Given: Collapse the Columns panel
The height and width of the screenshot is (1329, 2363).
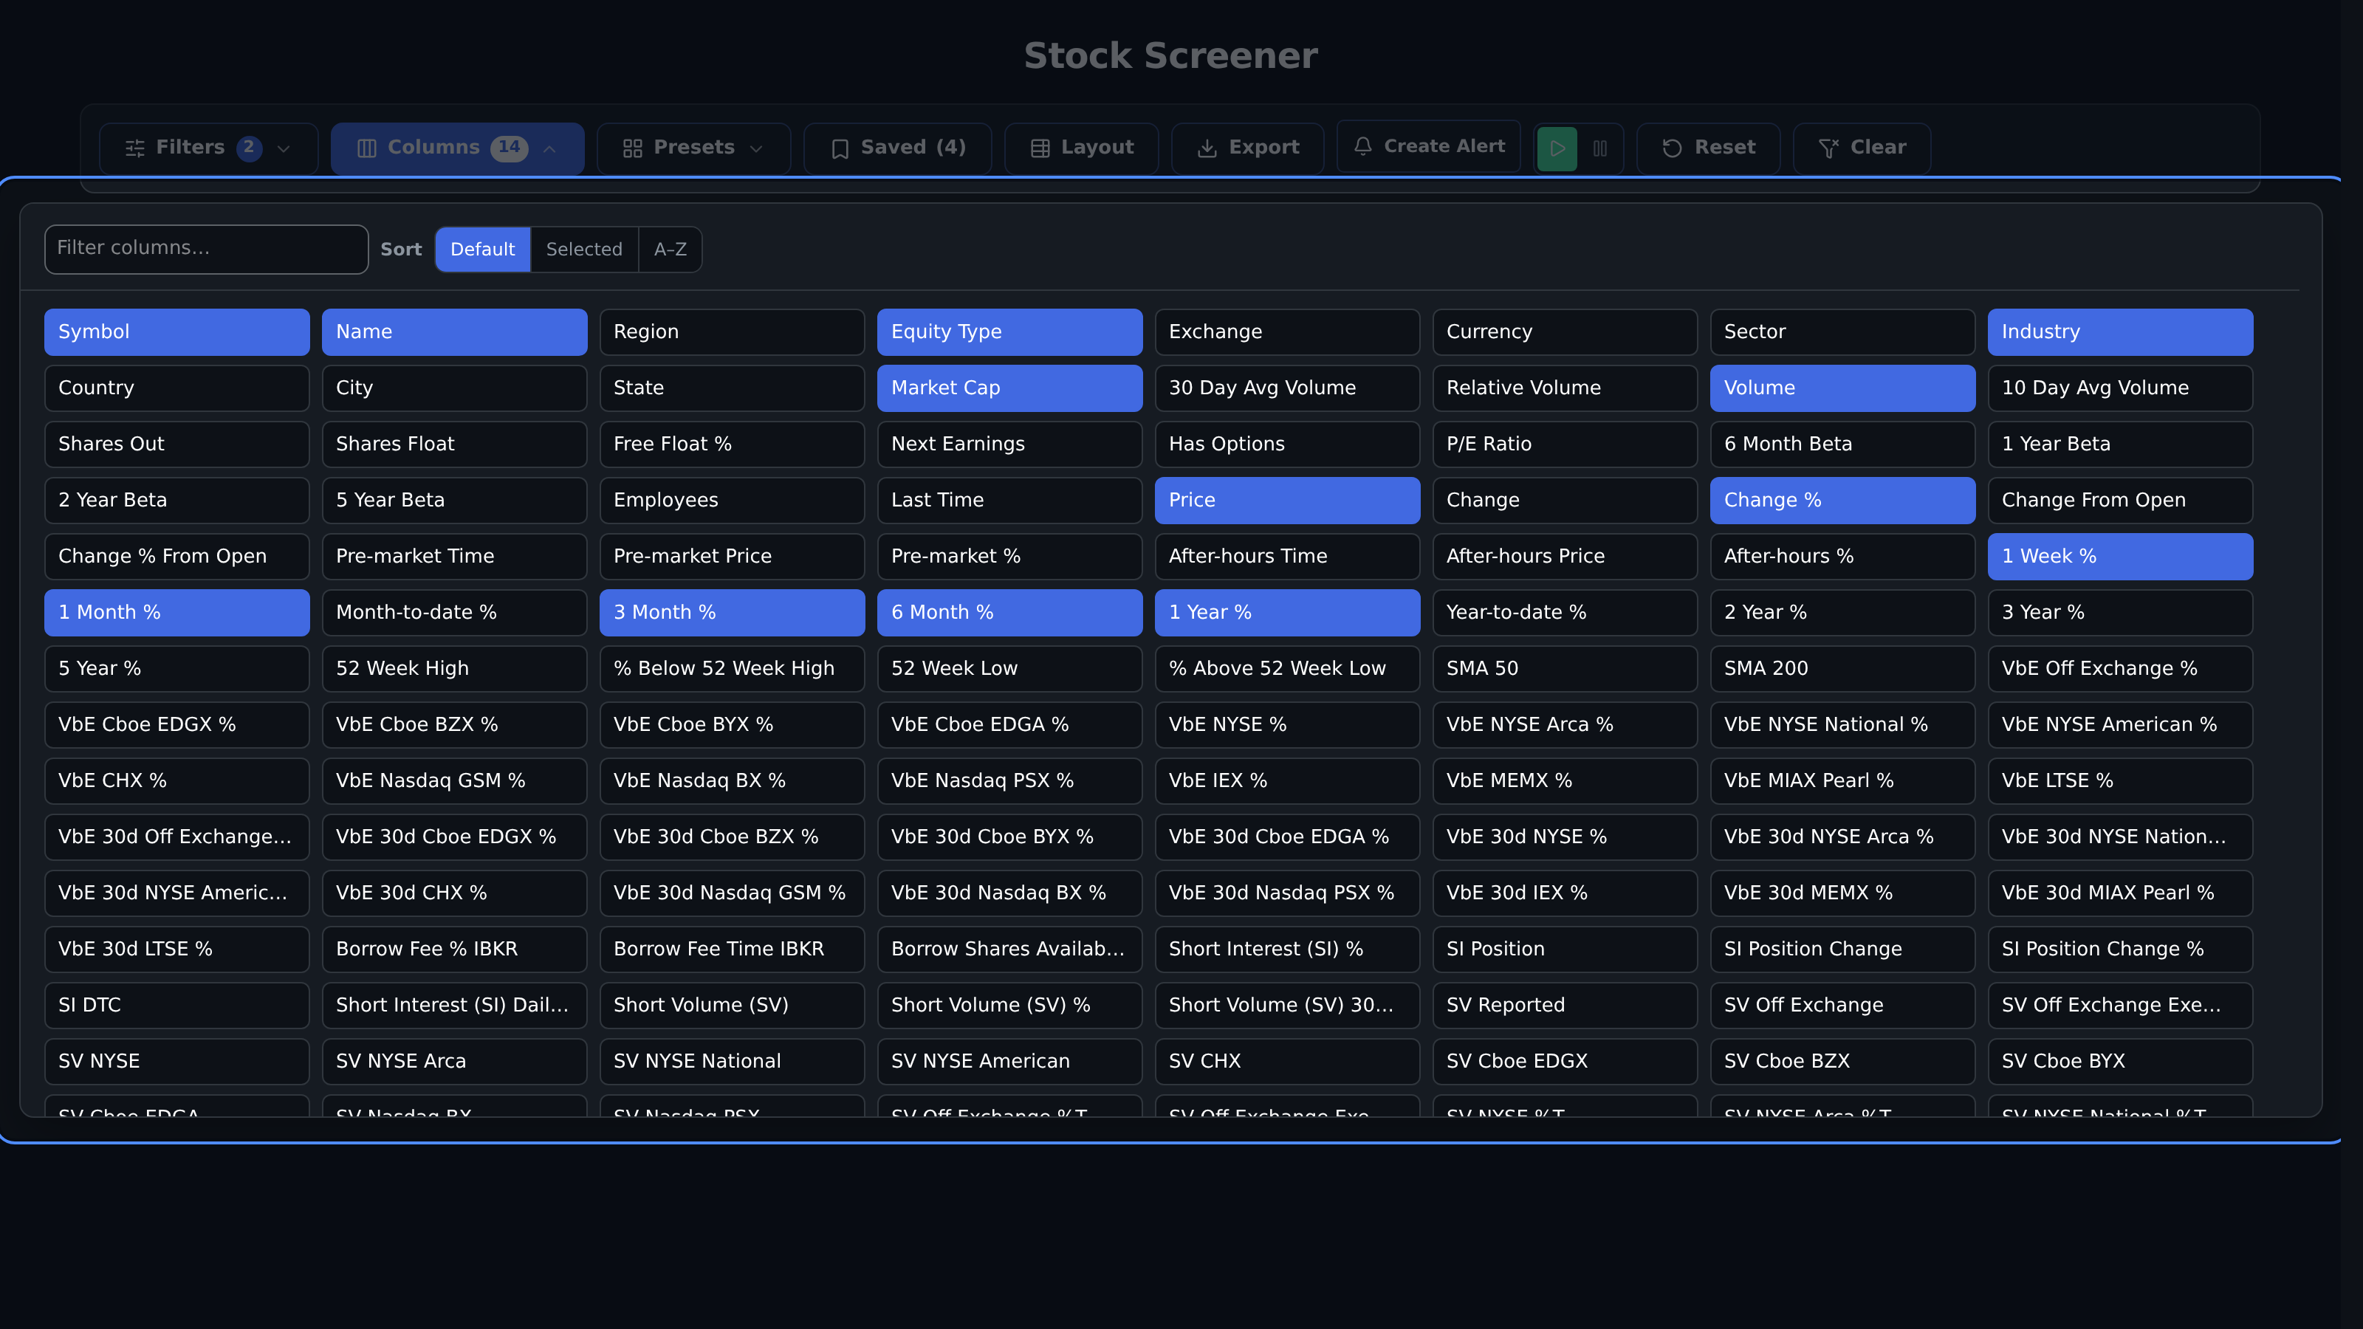Looking at the screenshot, I should point(457,148).
